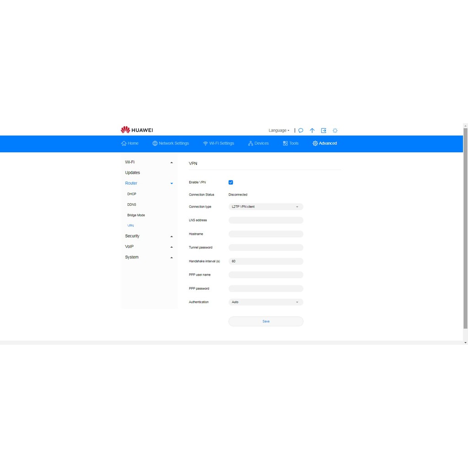Screen dimensions: 468x468
Task: Open the Tools section
Action: (291, 144)
